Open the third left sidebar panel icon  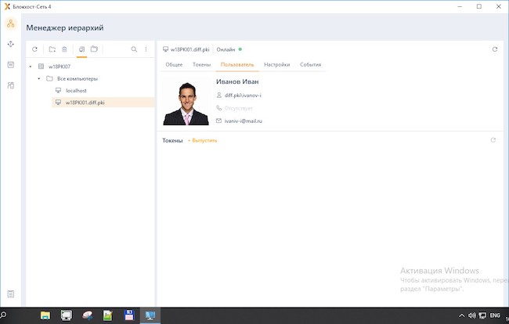click(11, 64)
